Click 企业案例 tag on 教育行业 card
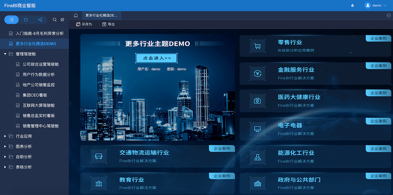Viewport: 393px width, 195px height. click(x=222, y=176)
